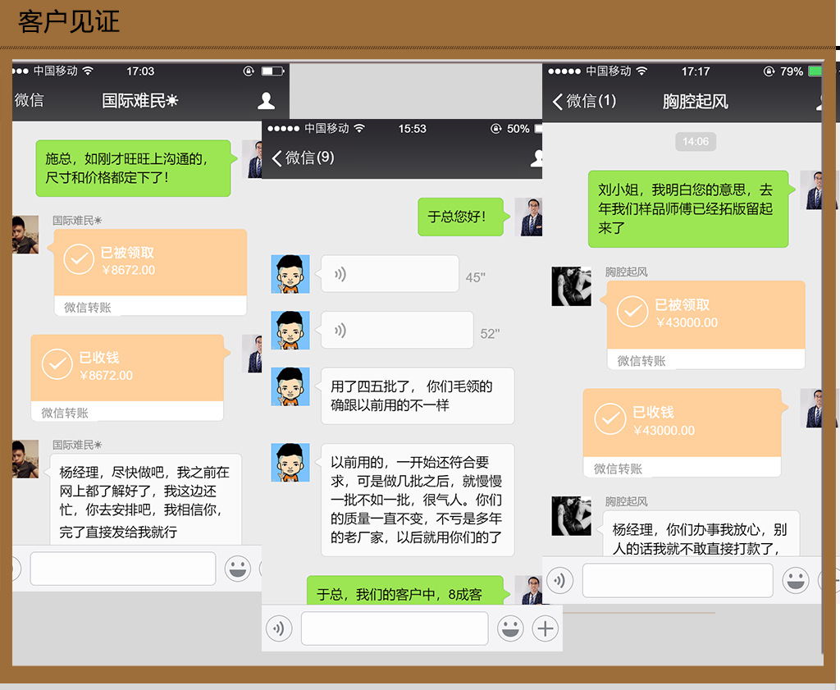Go back to 微信(1) chat list

(583, 101)
